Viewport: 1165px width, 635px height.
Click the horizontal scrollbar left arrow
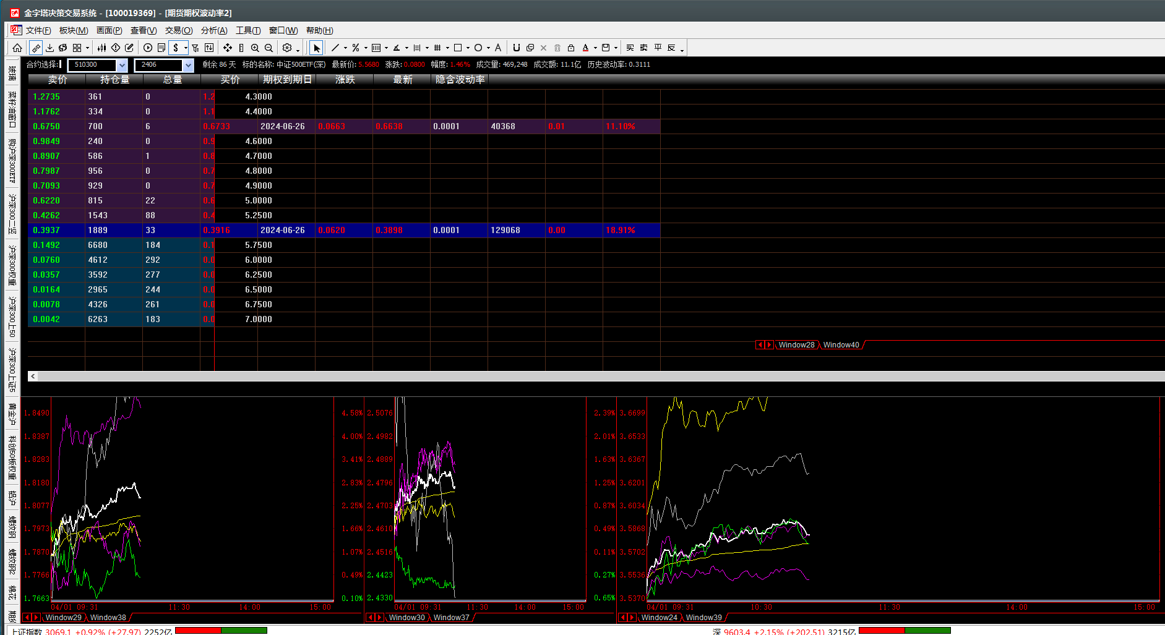tap(33, 376)
